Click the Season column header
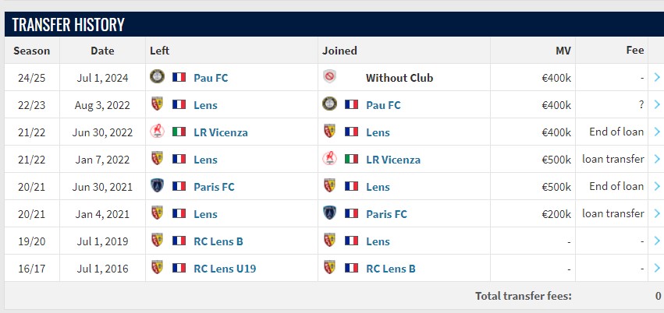This screenshot has width=664, height=313. click(x=31, y=51)
